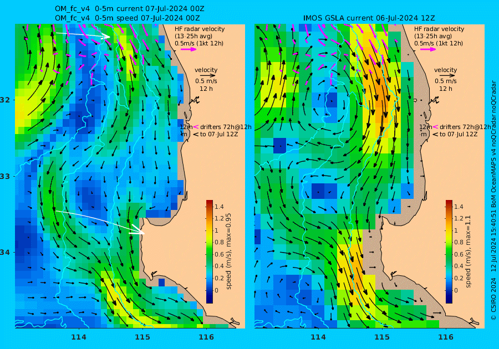This screenshot has height=349, width=499.
Task: Click longitude label 116 under right map
Action: coord(446,337)
